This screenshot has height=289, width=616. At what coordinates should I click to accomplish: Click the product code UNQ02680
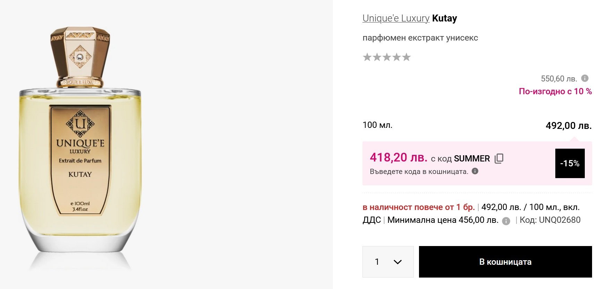pyautogui.click(x=559, y=220)
